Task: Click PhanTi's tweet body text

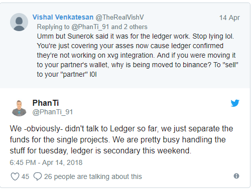Action: pyautogui.click(x=121, y=139)
